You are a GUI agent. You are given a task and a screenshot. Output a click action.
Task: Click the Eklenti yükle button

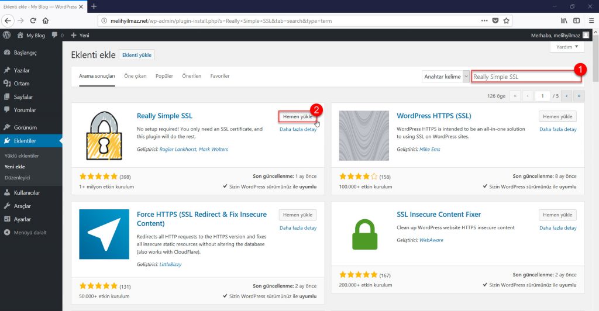[x=137, y=55]
